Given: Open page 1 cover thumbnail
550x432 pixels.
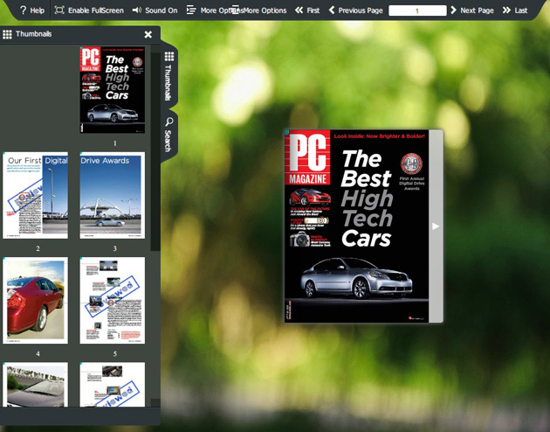Looking at the screenshot, I should click(113, 89).
